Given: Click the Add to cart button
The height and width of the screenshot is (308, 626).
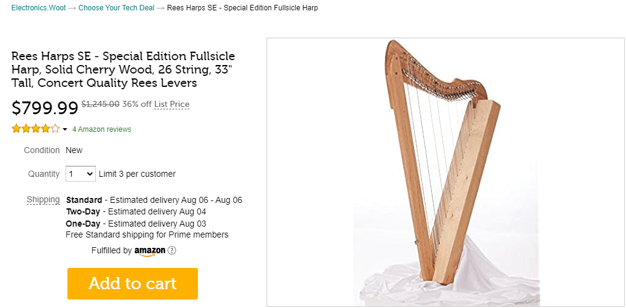Looking at the screenshot, I should click(132, 284).
